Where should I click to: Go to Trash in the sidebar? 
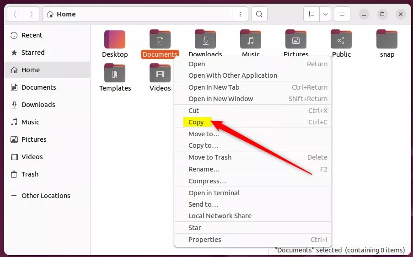click(30, 174)
